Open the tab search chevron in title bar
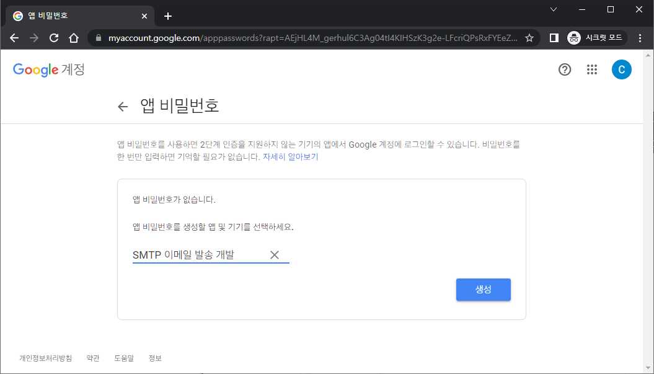The height and width of the screenshot is (374, 654). pos(554,9)
